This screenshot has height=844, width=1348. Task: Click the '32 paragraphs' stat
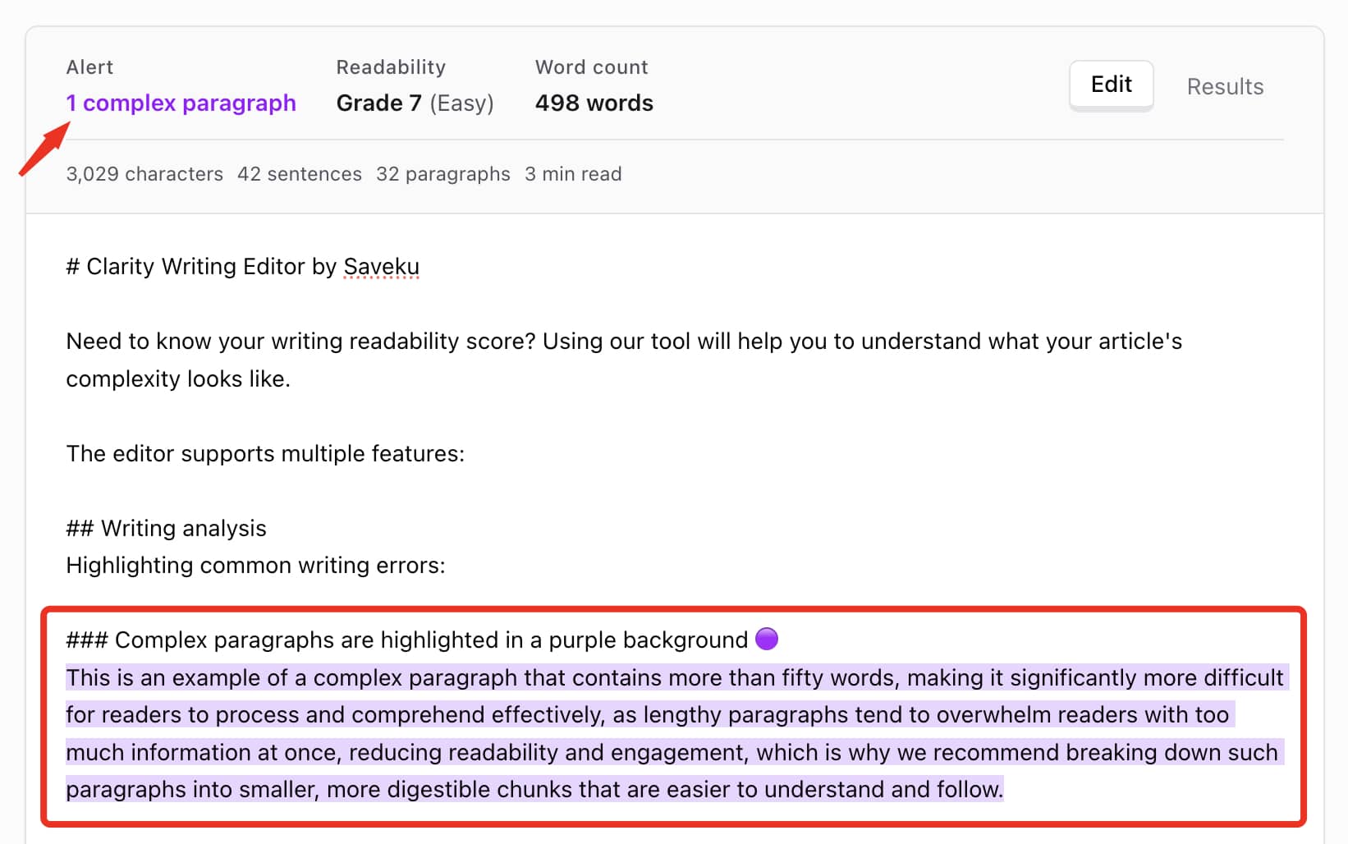[x=443, y=174]
